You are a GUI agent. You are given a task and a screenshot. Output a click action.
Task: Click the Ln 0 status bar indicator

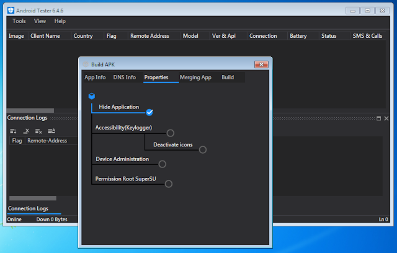pyautogui.click(x=383, y=220)
